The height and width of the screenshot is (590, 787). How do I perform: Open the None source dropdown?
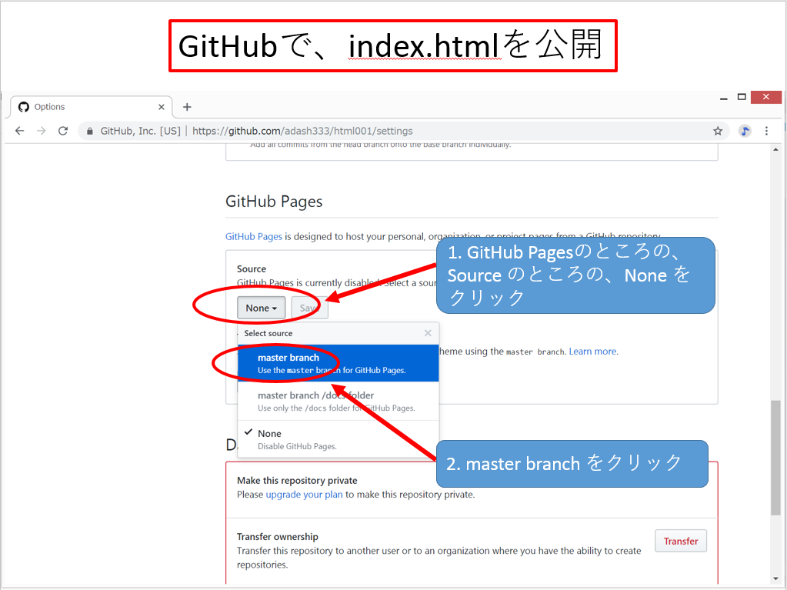pyautogui.click(x=262, y=308)
